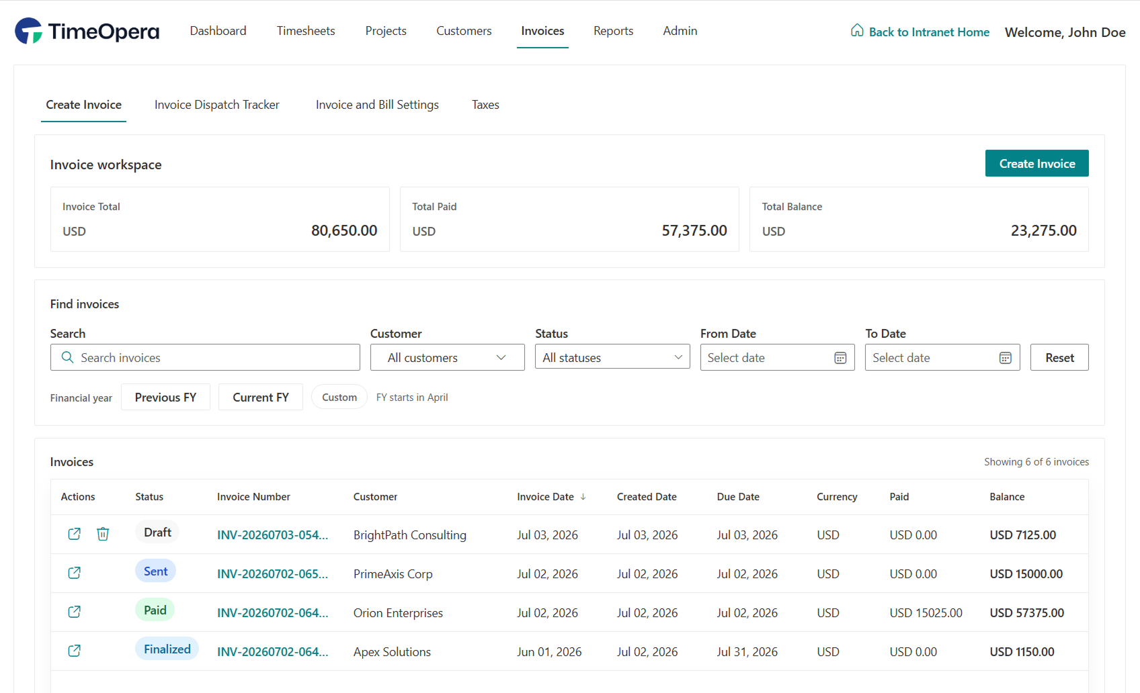The image size is (1140, 693).
Task: Click the Finalized status badge
Action: click(x=167, y=649)
